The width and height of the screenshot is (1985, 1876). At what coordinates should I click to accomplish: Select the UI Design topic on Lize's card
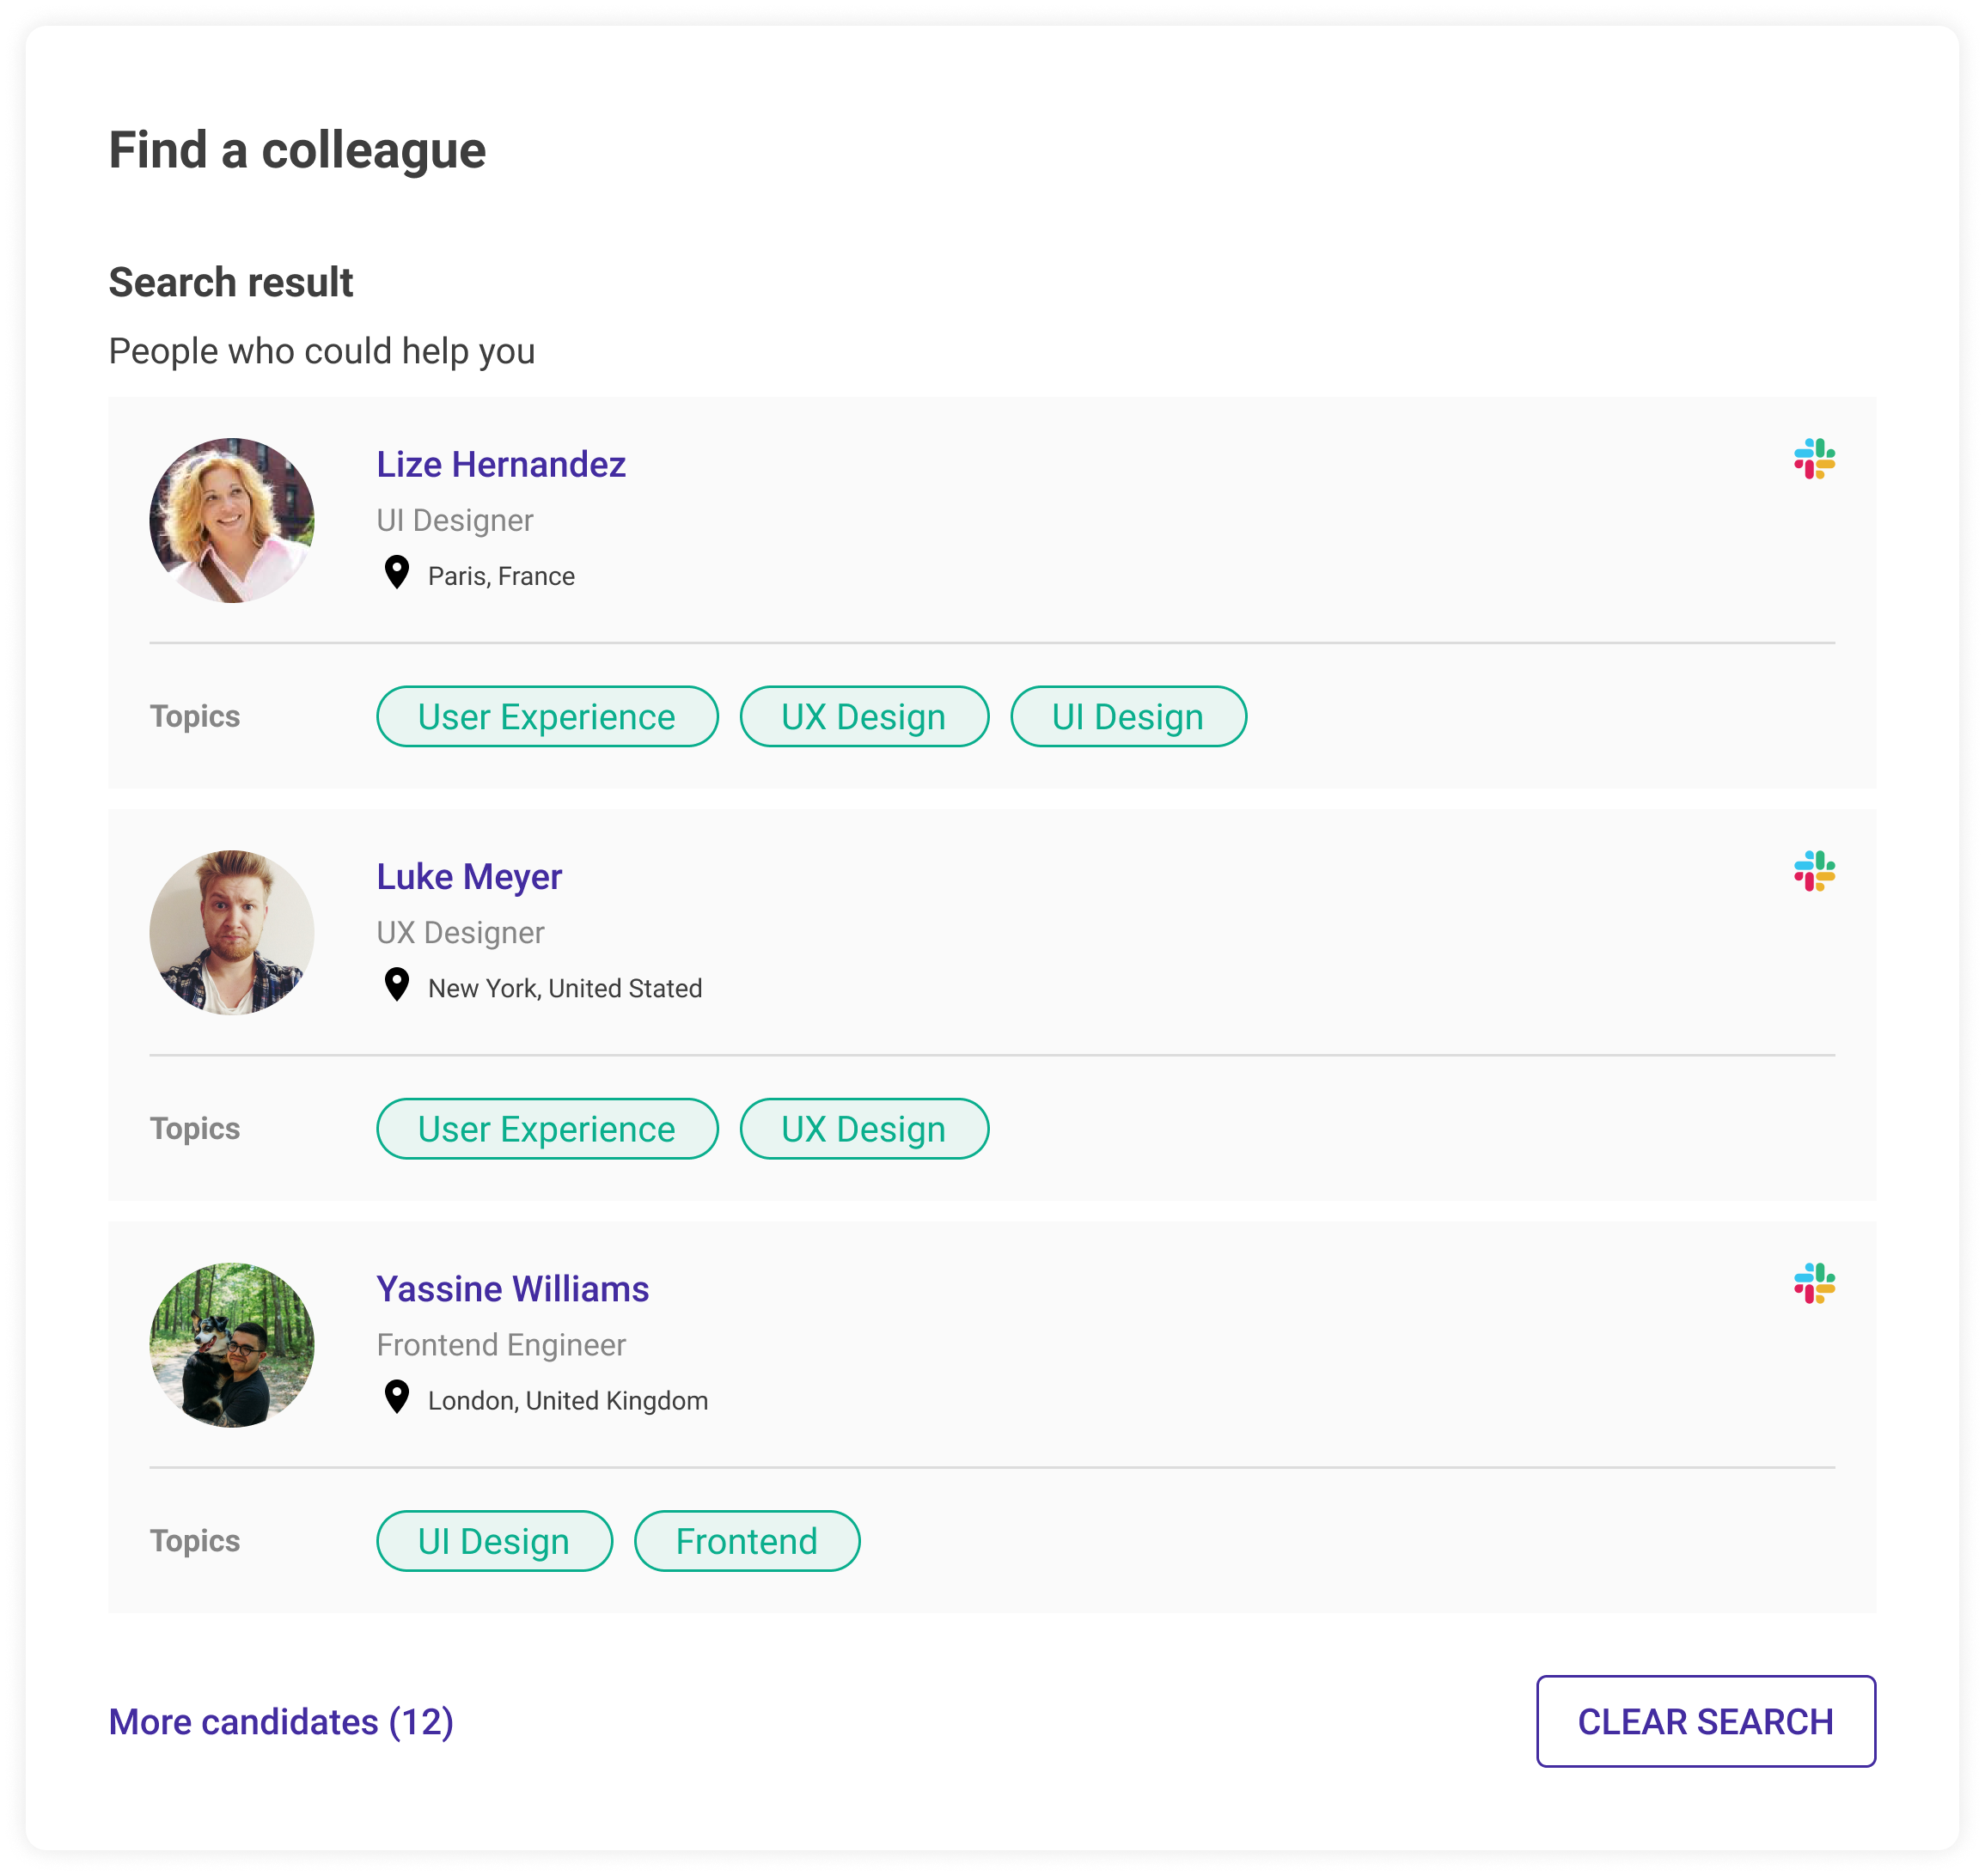pyautogui.click(x=1127, y=716)
